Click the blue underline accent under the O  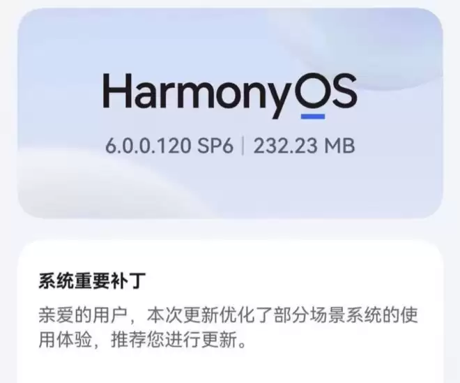tap(313, 117)
